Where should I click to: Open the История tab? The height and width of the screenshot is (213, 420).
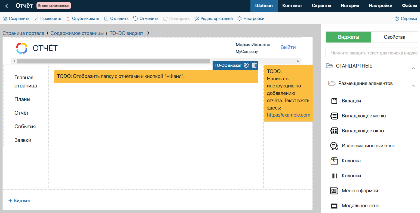[x=350, y=6]
